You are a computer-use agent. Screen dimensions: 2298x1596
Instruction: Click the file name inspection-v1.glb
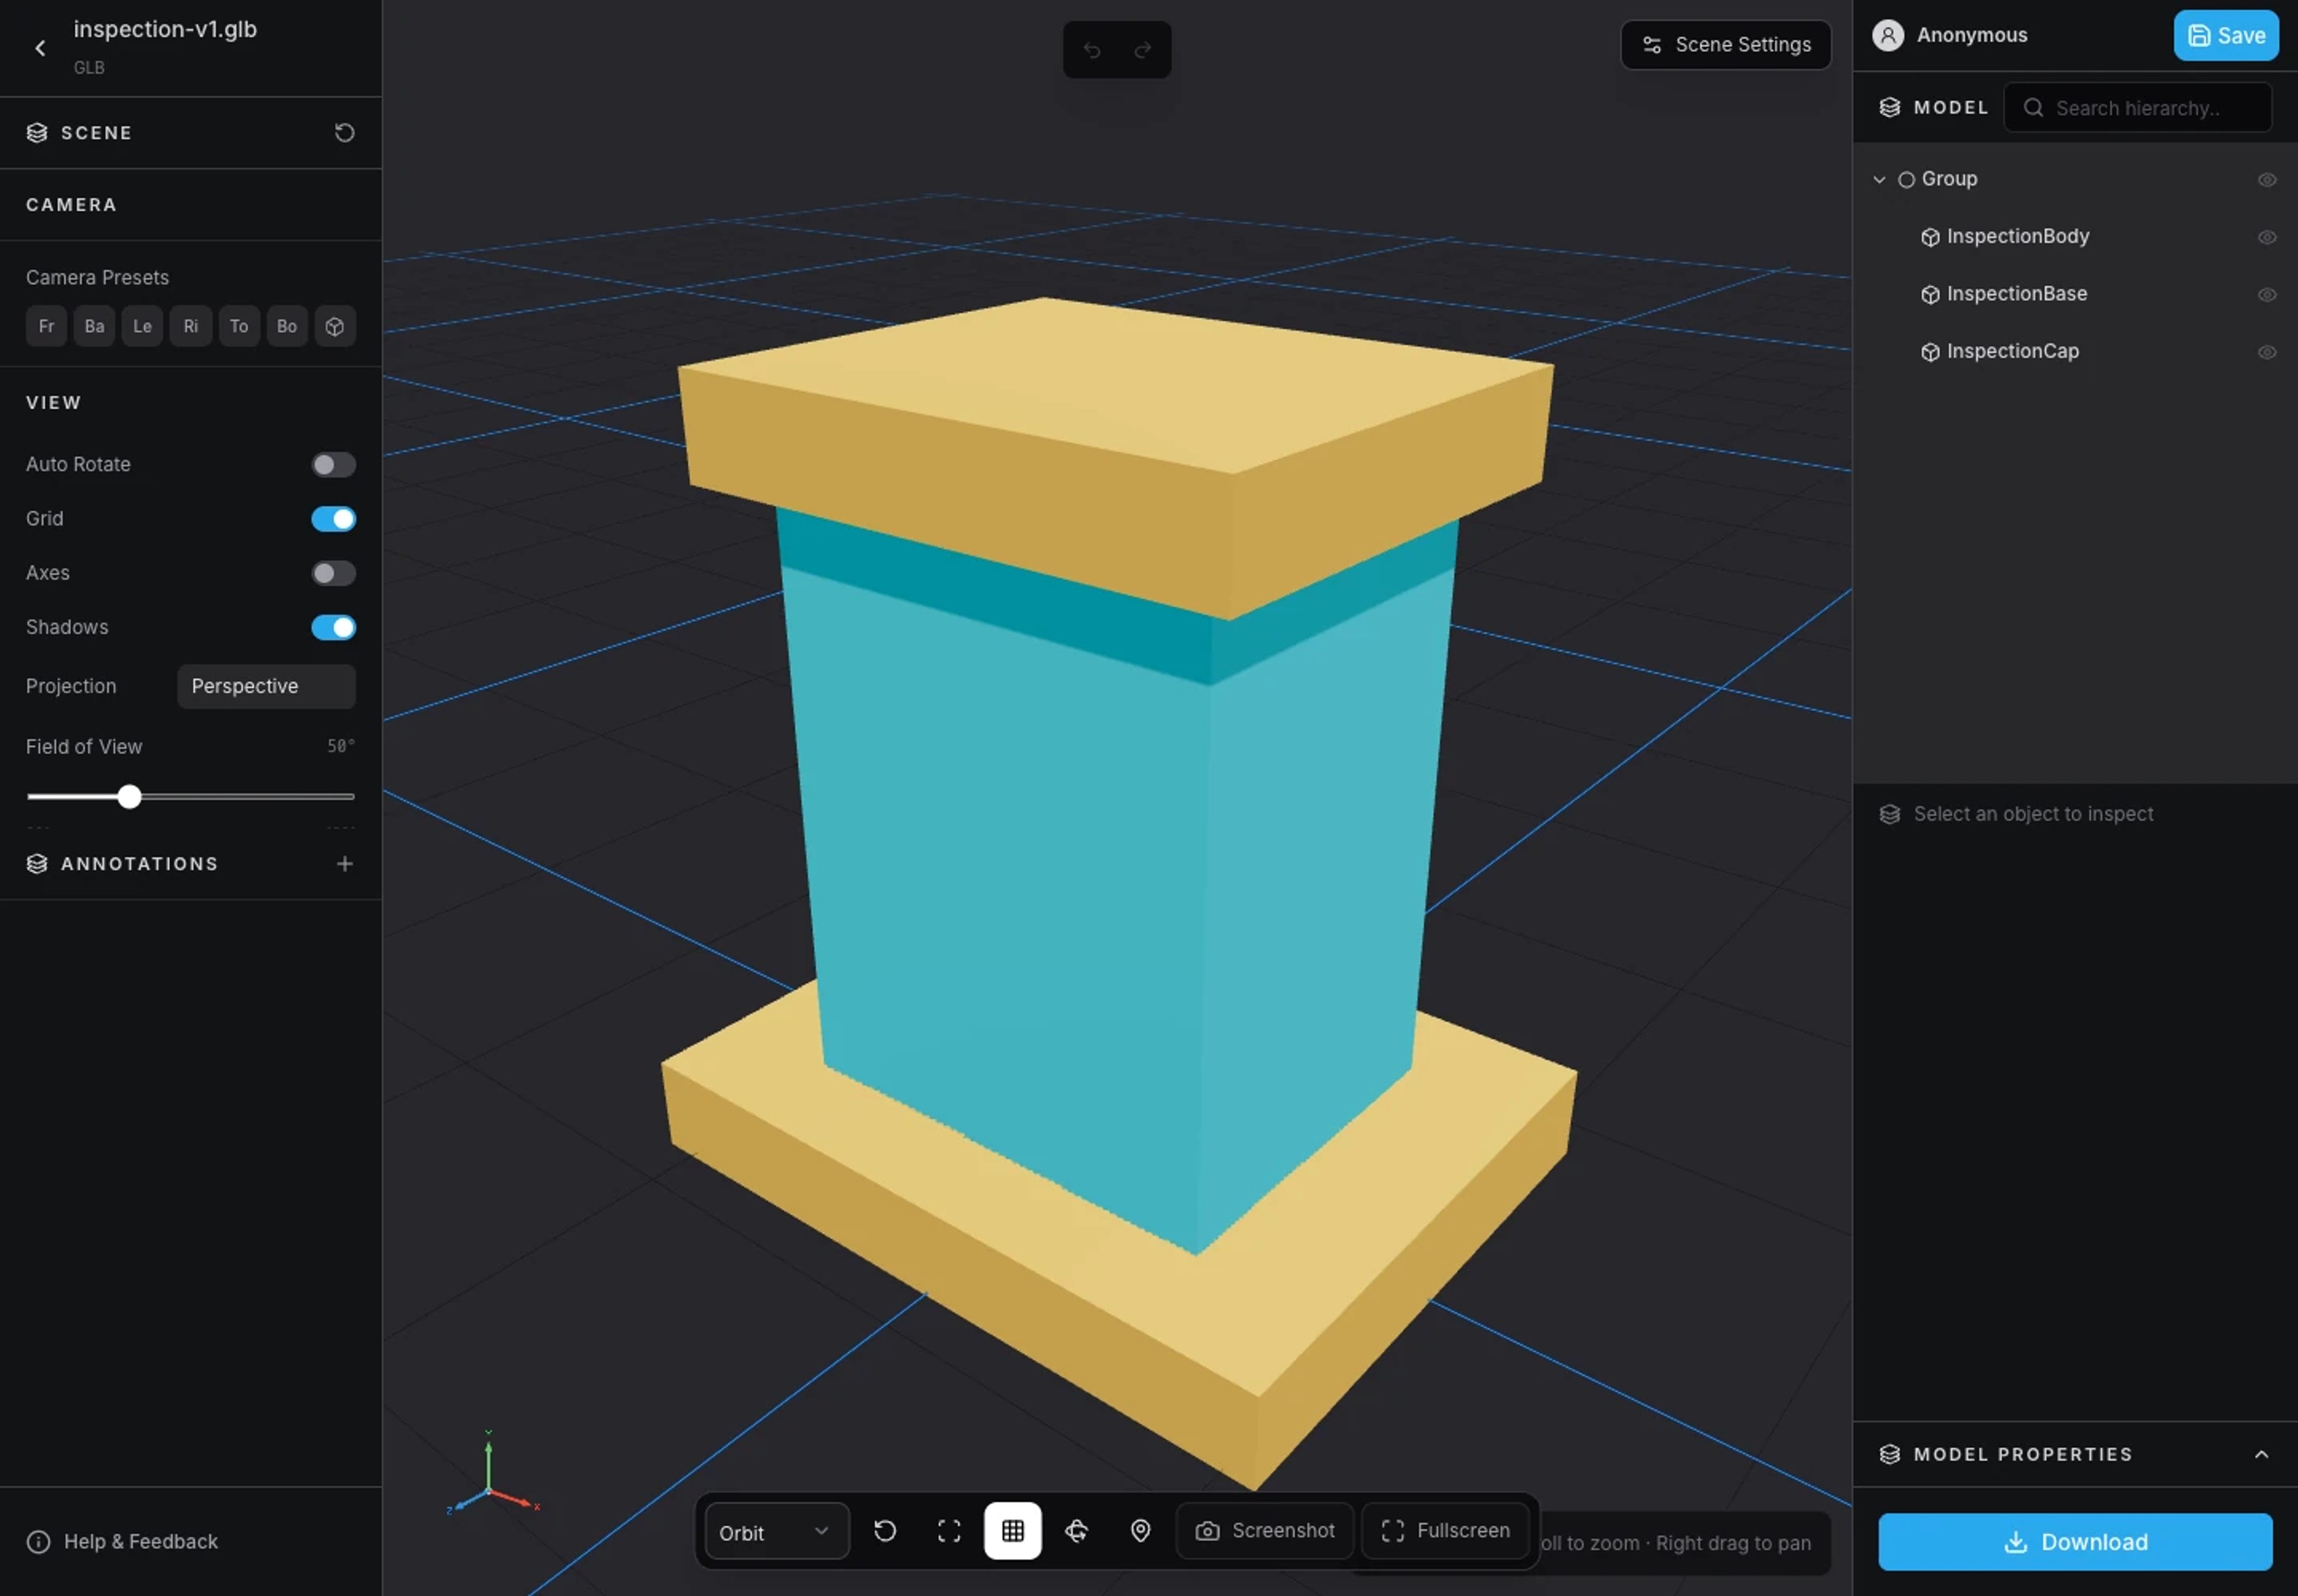pos(165,30)
